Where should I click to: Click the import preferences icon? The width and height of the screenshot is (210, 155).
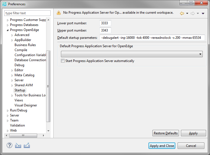click(18, 146)
